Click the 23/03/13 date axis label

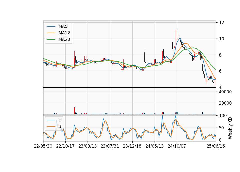[x=88, y=146]
